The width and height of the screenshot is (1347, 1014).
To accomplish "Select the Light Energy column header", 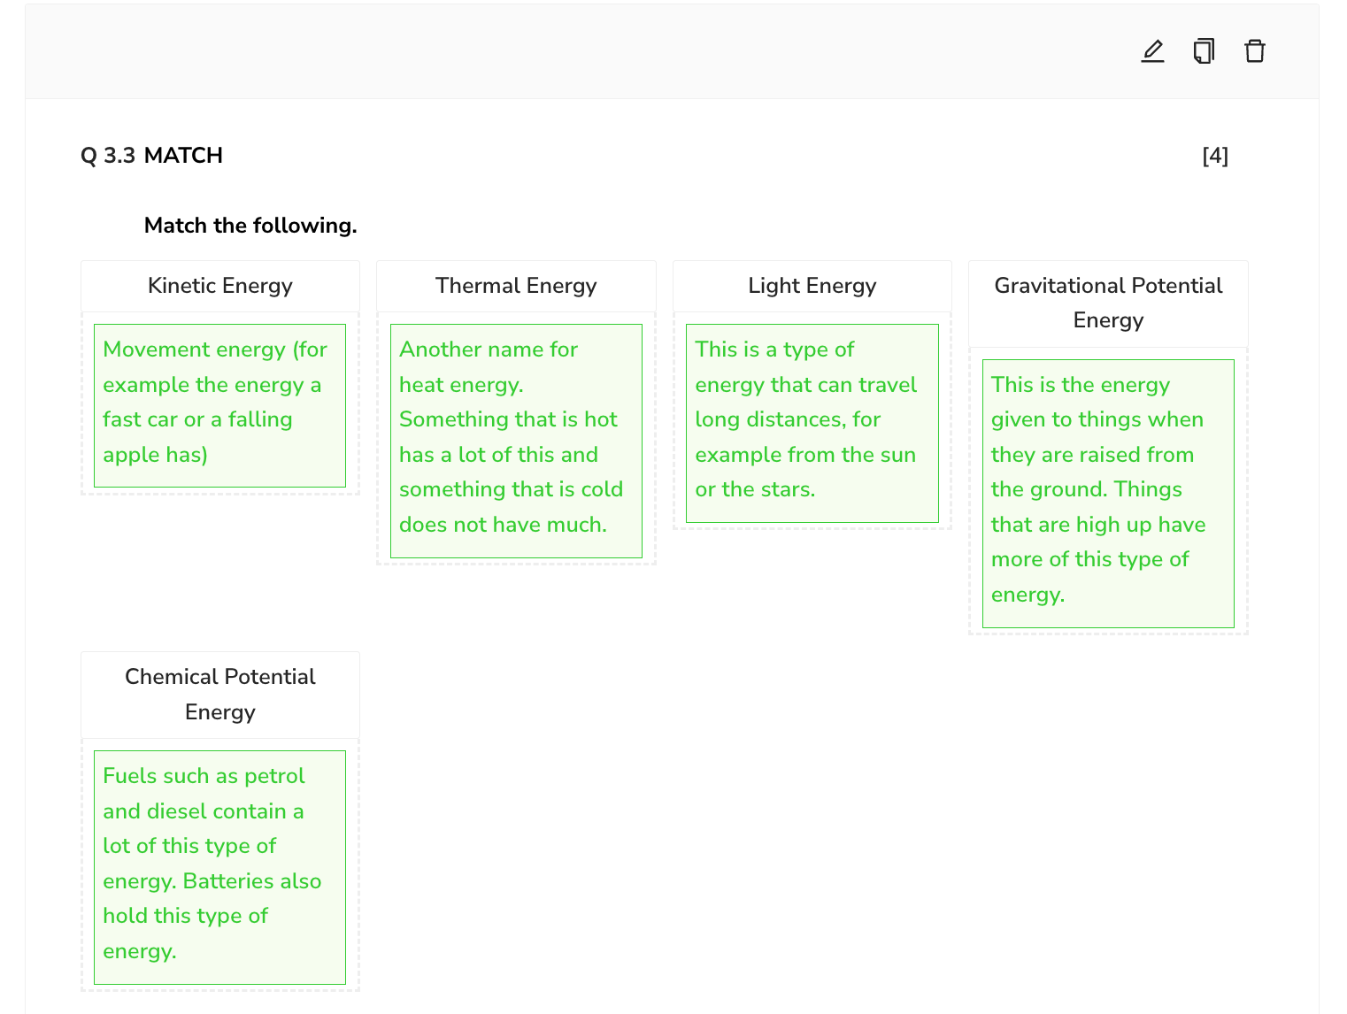I will coord(812,286).
